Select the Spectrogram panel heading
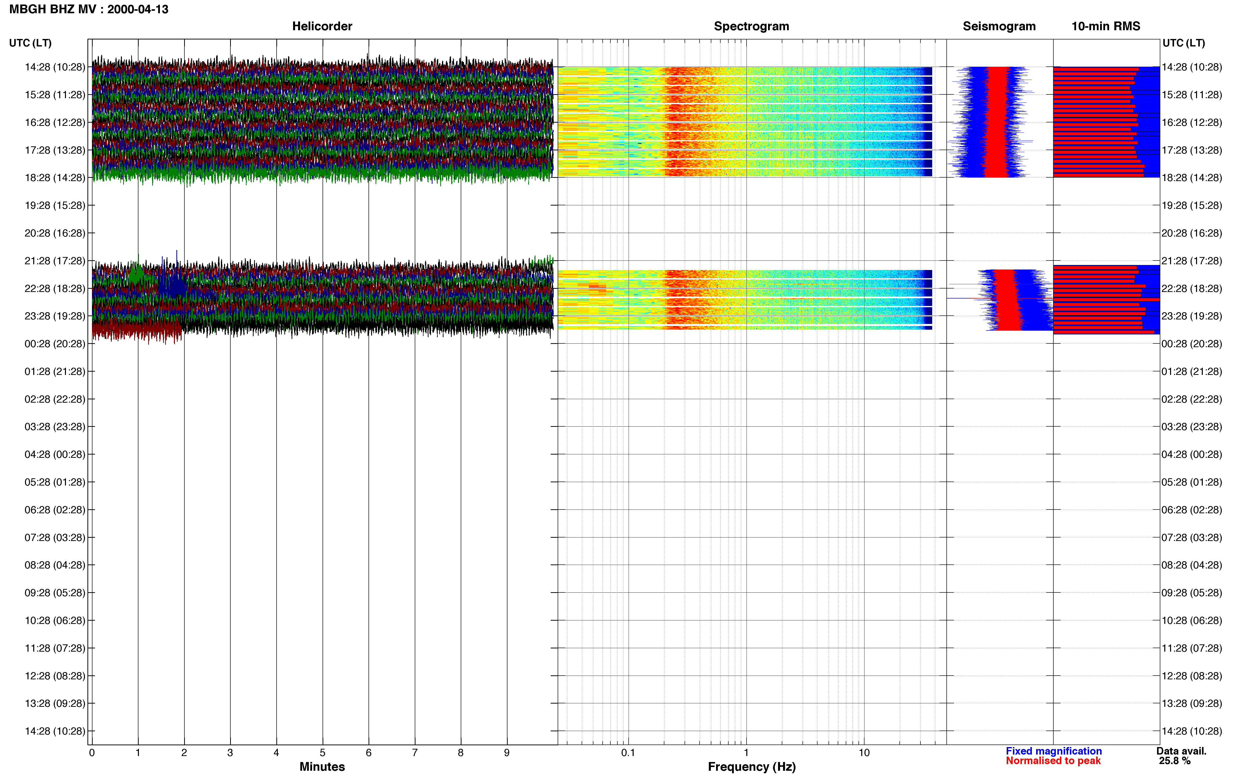Image resolution: width=1254 pixels, height=784 pixels. coord(752,26)
